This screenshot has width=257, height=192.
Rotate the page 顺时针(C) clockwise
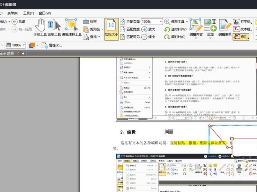click(x=175, y=37)
